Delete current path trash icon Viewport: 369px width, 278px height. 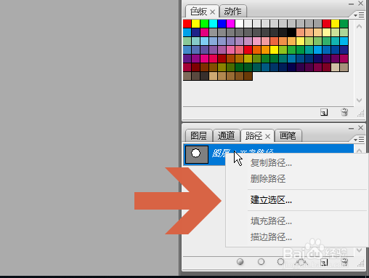344,262
